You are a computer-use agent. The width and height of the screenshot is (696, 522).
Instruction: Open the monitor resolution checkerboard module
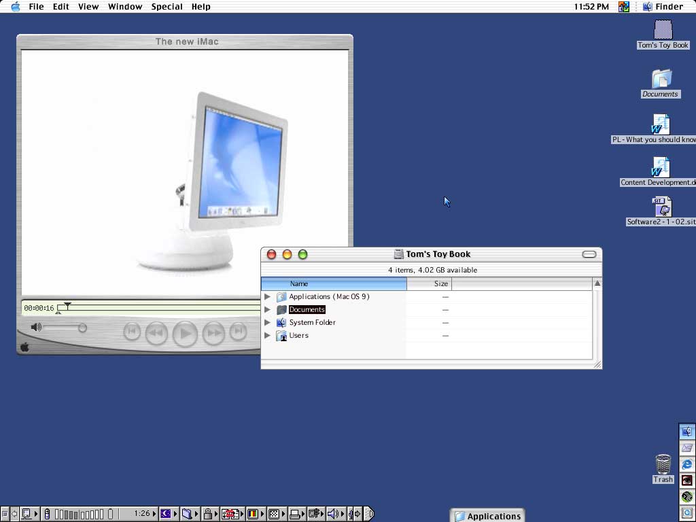tap(276, 514)
